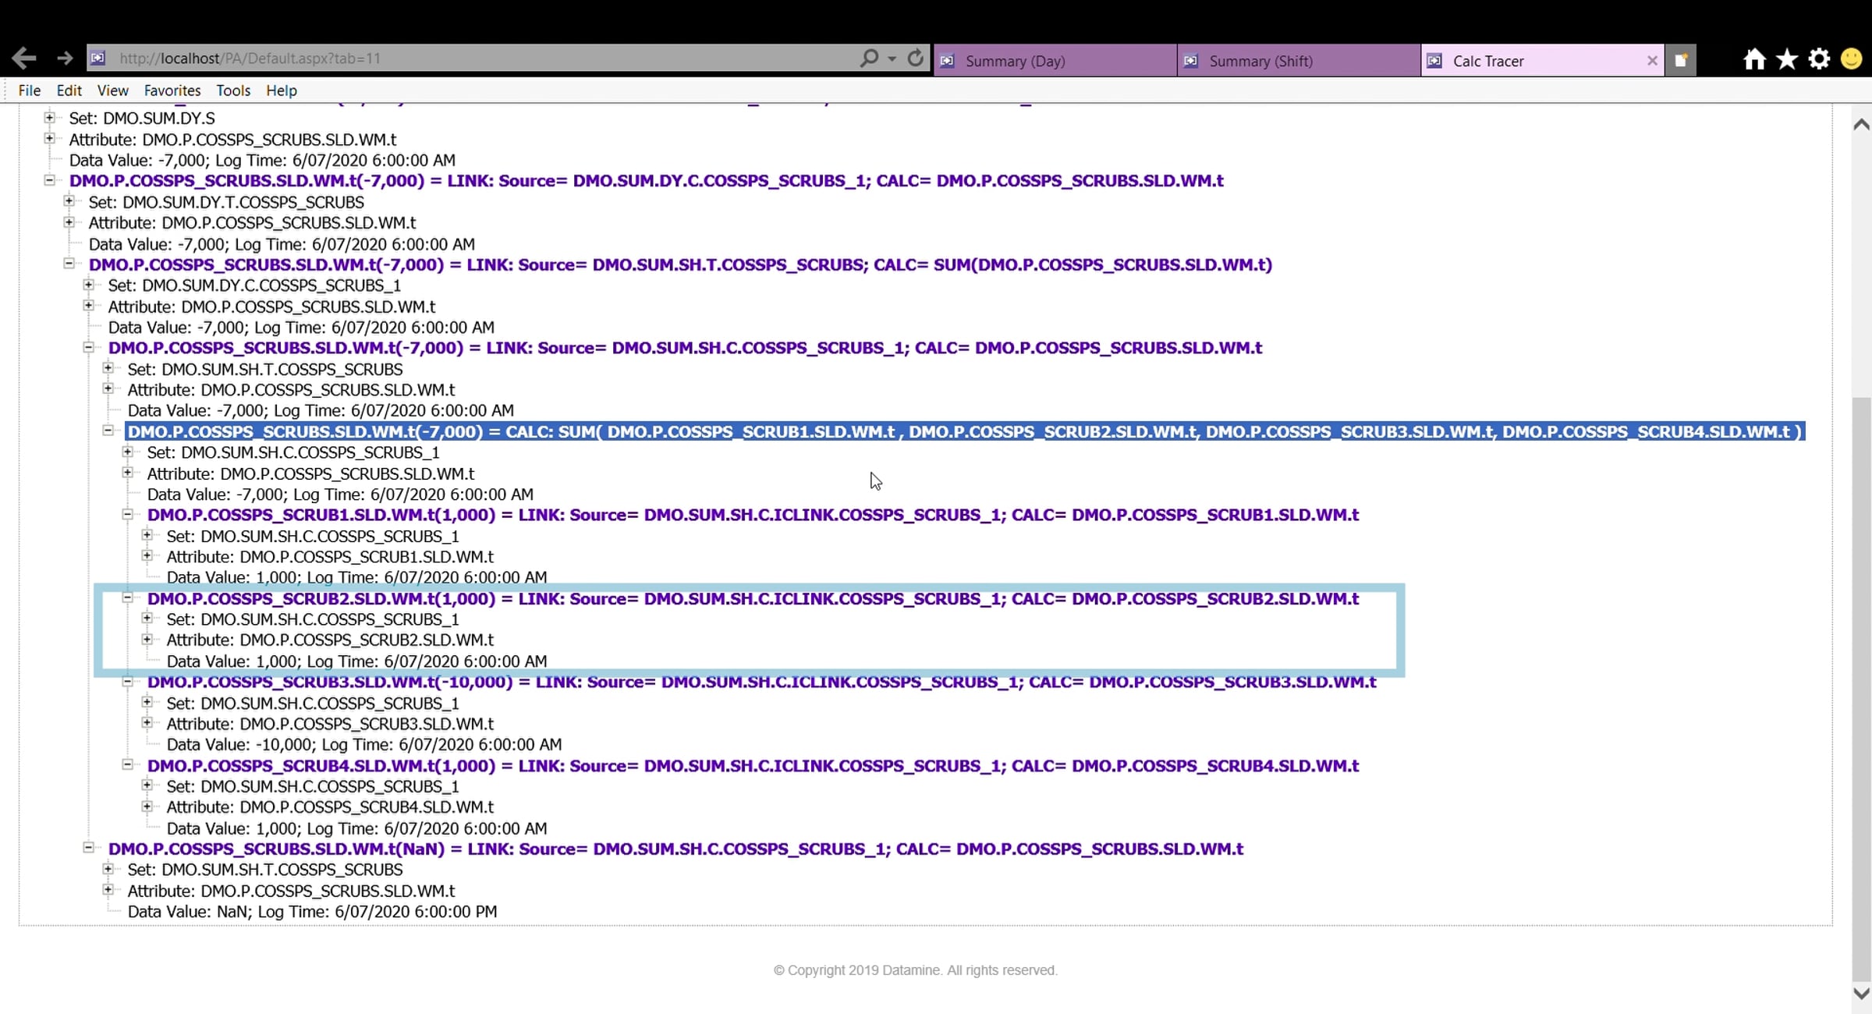Open the browser settings gear
The height and width of the screenshot is (1014, 1872).
point(1819,59)
